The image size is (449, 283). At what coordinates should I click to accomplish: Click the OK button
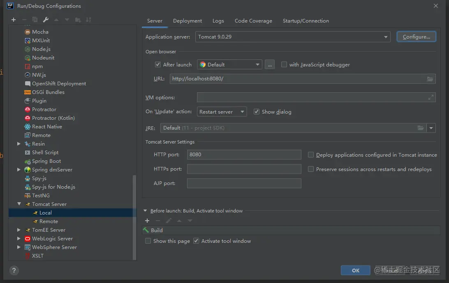point(355,270)
